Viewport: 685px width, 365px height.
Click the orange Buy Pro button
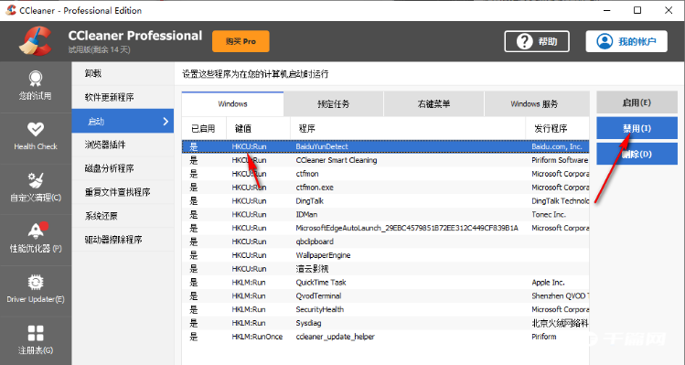tap(241, 41)
